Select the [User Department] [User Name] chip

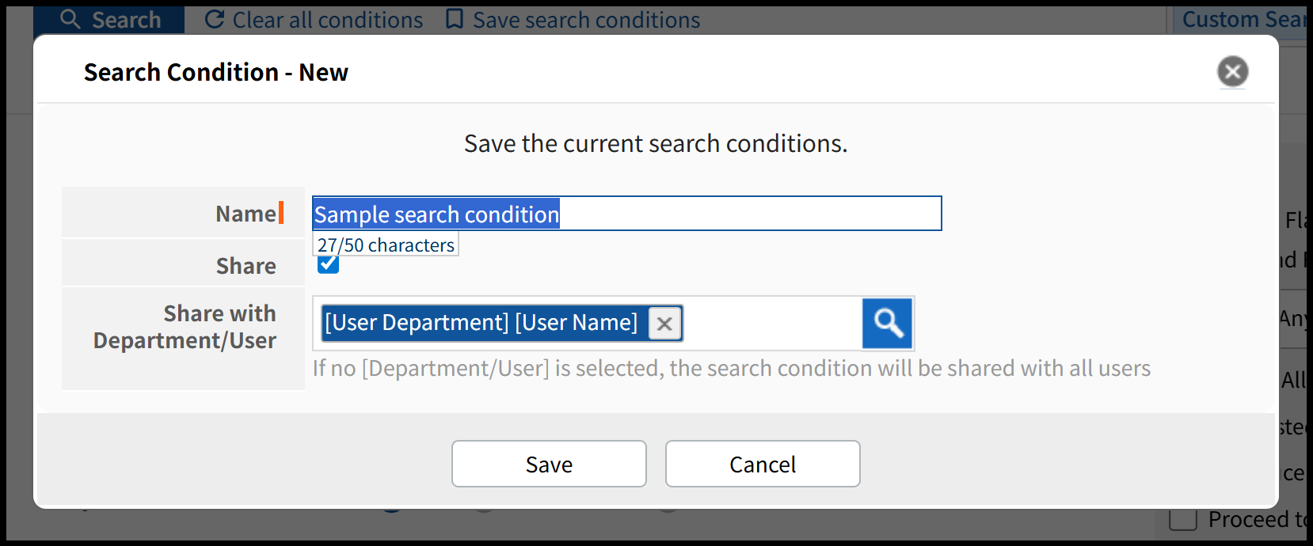(481, 323)
